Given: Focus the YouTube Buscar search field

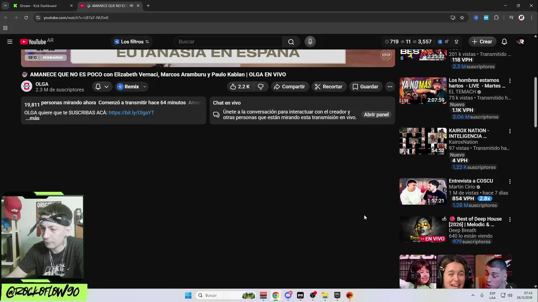Looking at the screenshot, I should tap(229, 42).
